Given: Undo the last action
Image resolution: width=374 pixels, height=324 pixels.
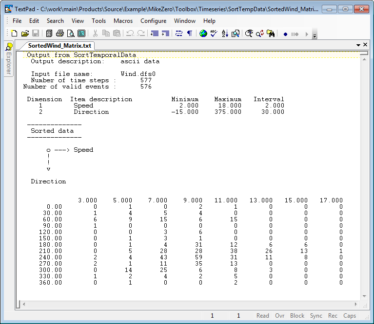Looking at the screenshot, I should coord(130,34).
